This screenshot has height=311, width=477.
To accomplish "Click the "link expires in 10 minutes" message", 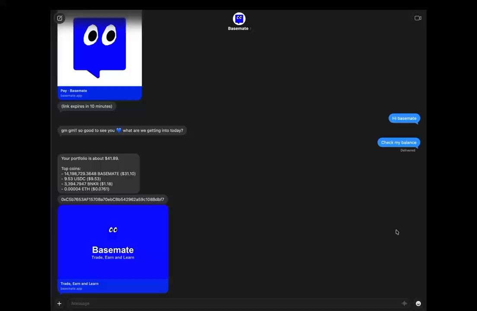I will [87, 106].
